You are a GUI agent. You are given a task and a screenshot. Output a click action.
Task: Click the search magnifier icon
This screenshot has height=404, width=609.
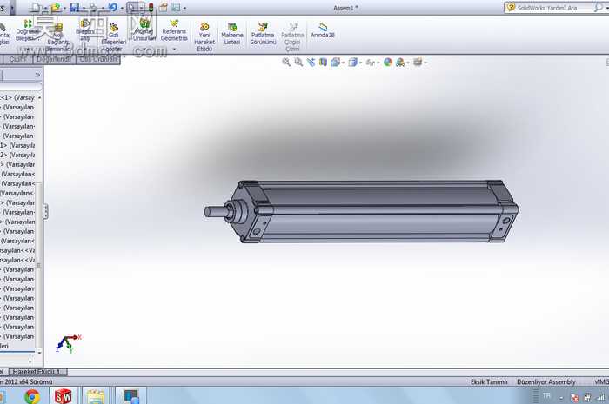tap(599, 7)
